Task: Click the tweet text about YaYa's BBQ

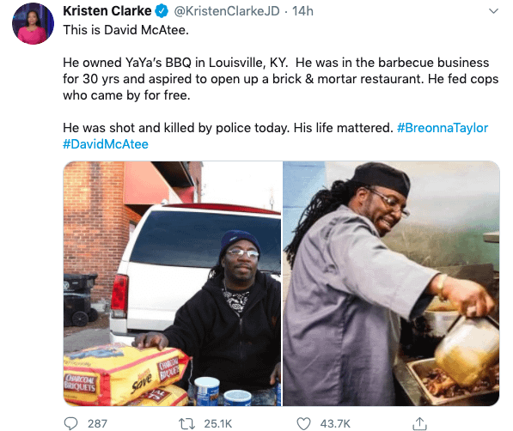Action: [x=281, y=79]
